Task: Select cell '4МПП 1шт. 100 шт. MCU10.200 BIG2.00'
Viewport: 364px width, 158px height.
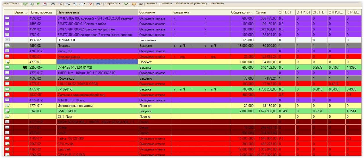Action: tap(97, 73)
